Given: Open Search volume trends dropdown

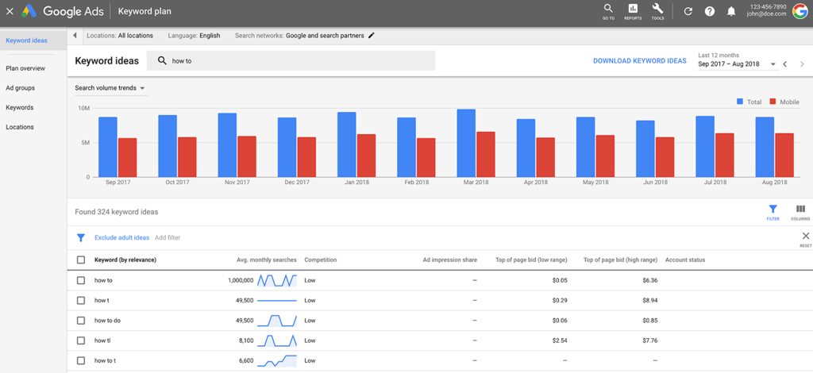Looking at the screenshot, I should 110,88.
